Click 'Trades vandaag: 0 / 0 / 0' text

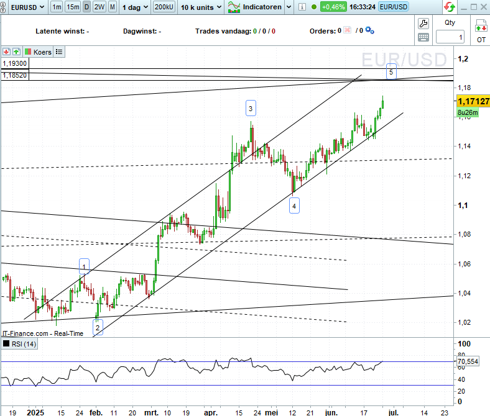(235, 31)
